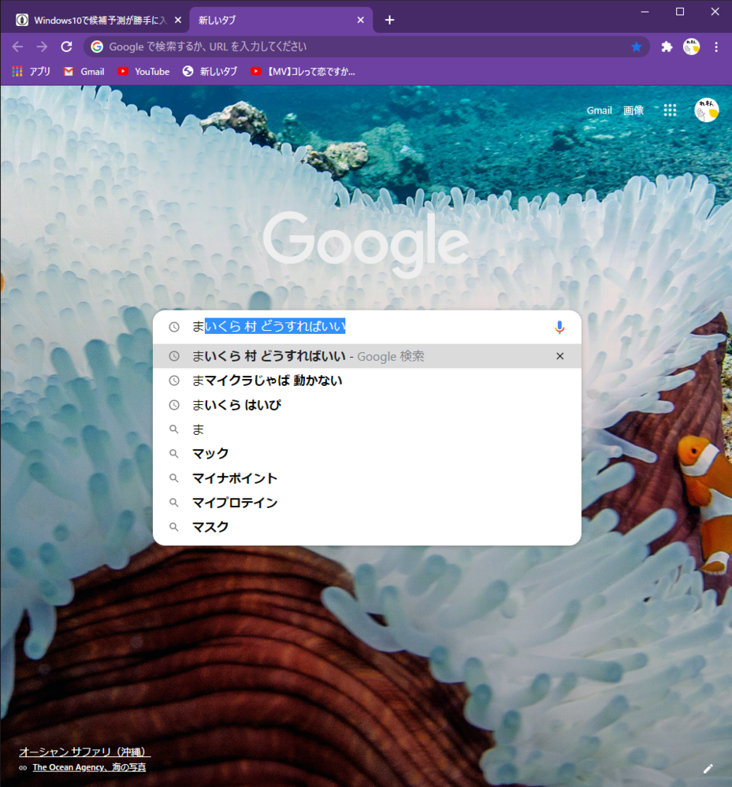This screenshot has width=732, height=787.
Task: Select the マイナポイント search suggestion
Action: click(235, 478)
